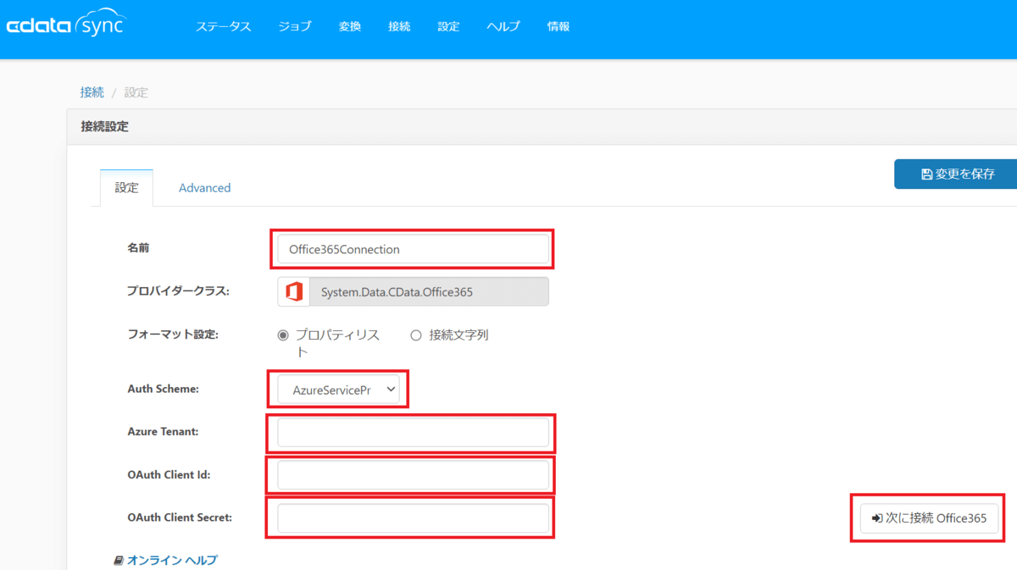Click the 接続 breadcrumb link

point(92,92)
